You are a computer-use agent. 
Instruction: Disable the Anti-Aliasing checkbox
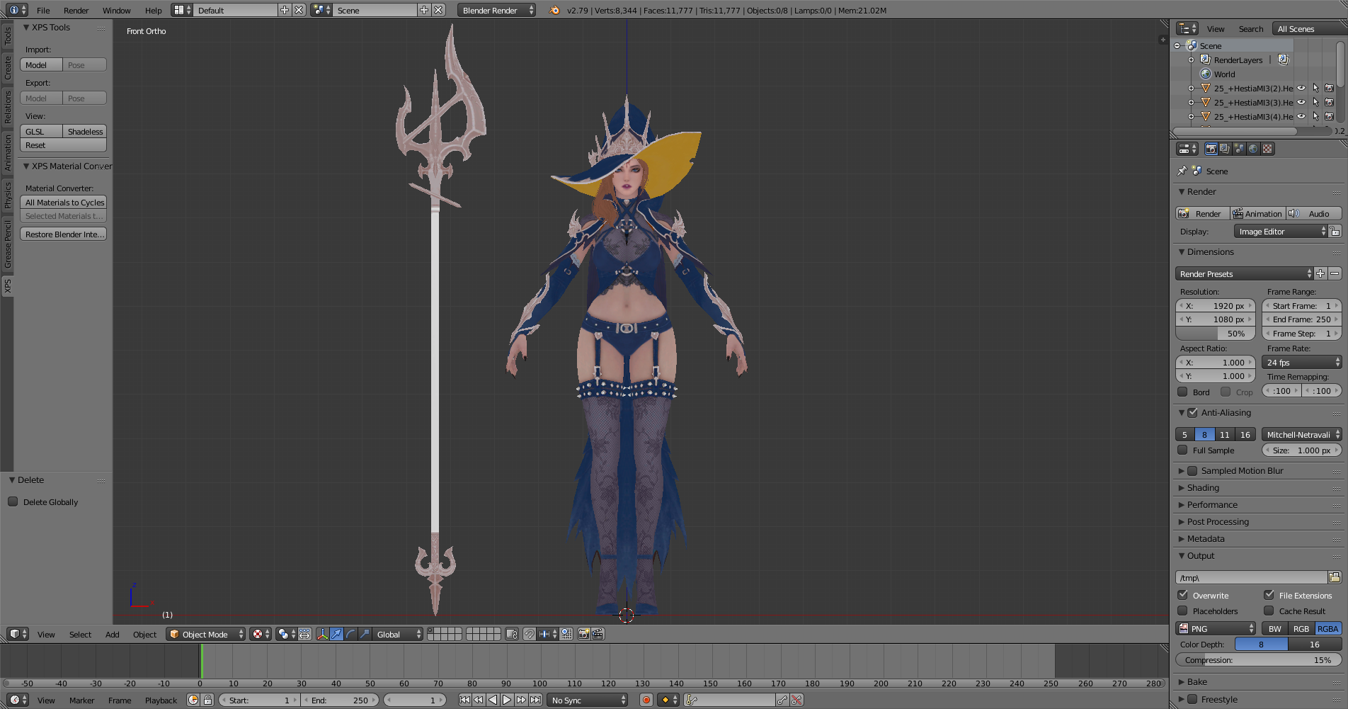coord(1192,412)
